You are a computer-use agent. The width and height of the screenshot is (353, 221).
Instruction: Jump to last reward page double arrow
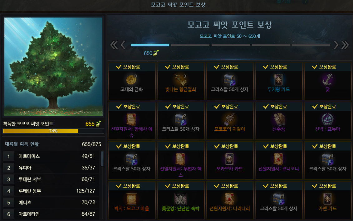(345, 45)
